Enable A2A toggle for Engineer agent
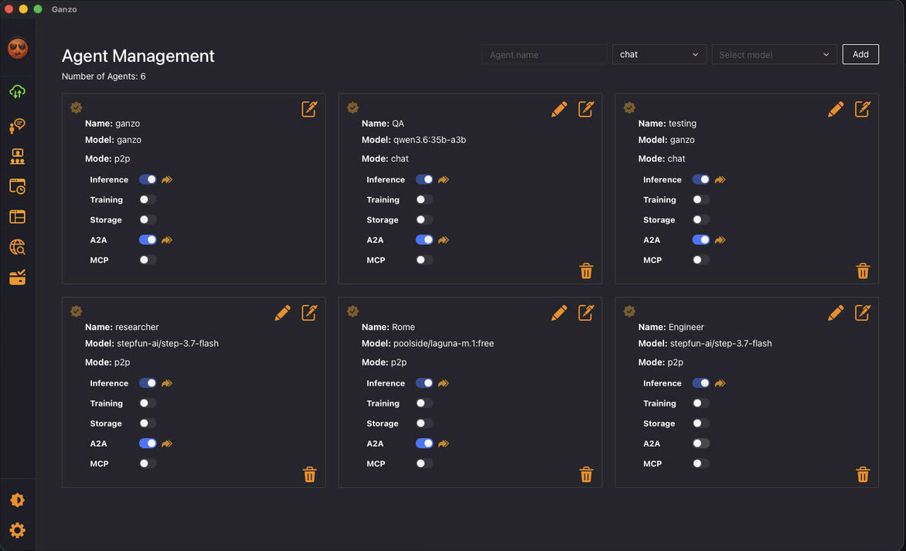This screenshot has height=551, width=906. pos(701,444)
